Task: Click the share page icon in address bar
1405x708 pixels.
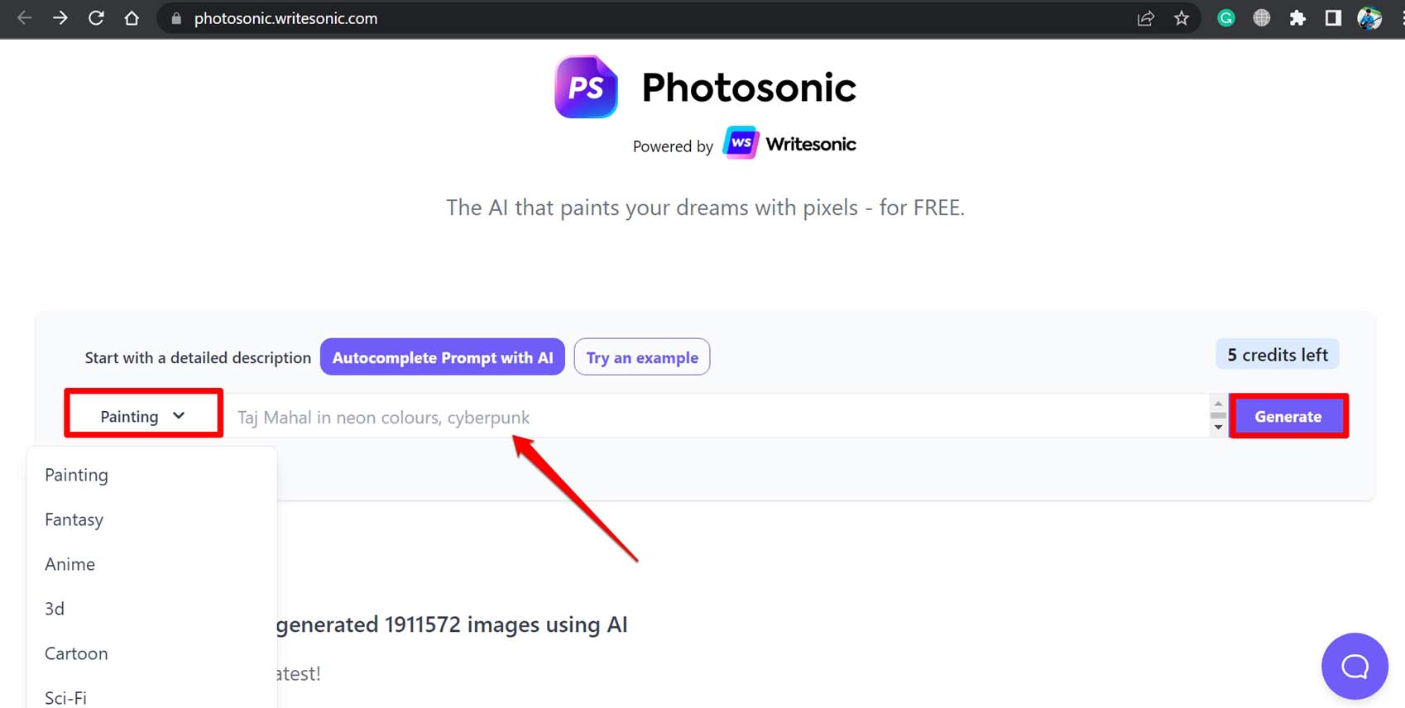Action: tap(1146, 18)
